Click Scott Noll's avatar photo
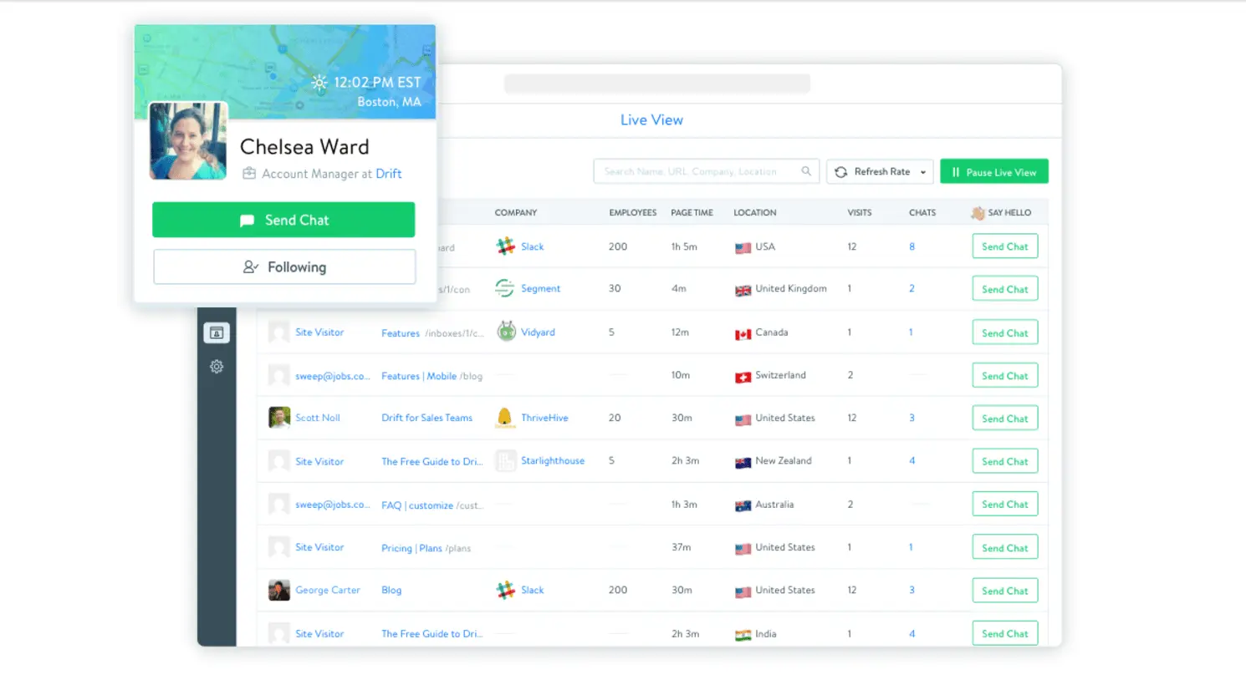1246x680 pixels. 279,418
